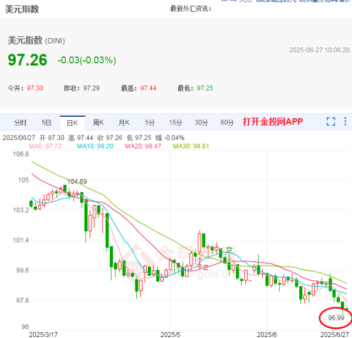Open the three-dot more options menu
Screen dimensions: 352x338
coord(345,121)
